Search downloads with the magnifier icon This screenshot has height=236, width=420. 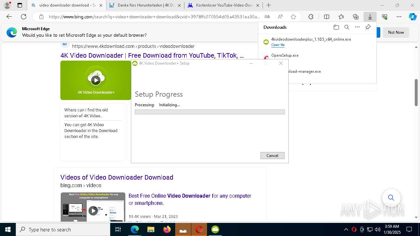[x=346, y=27]
